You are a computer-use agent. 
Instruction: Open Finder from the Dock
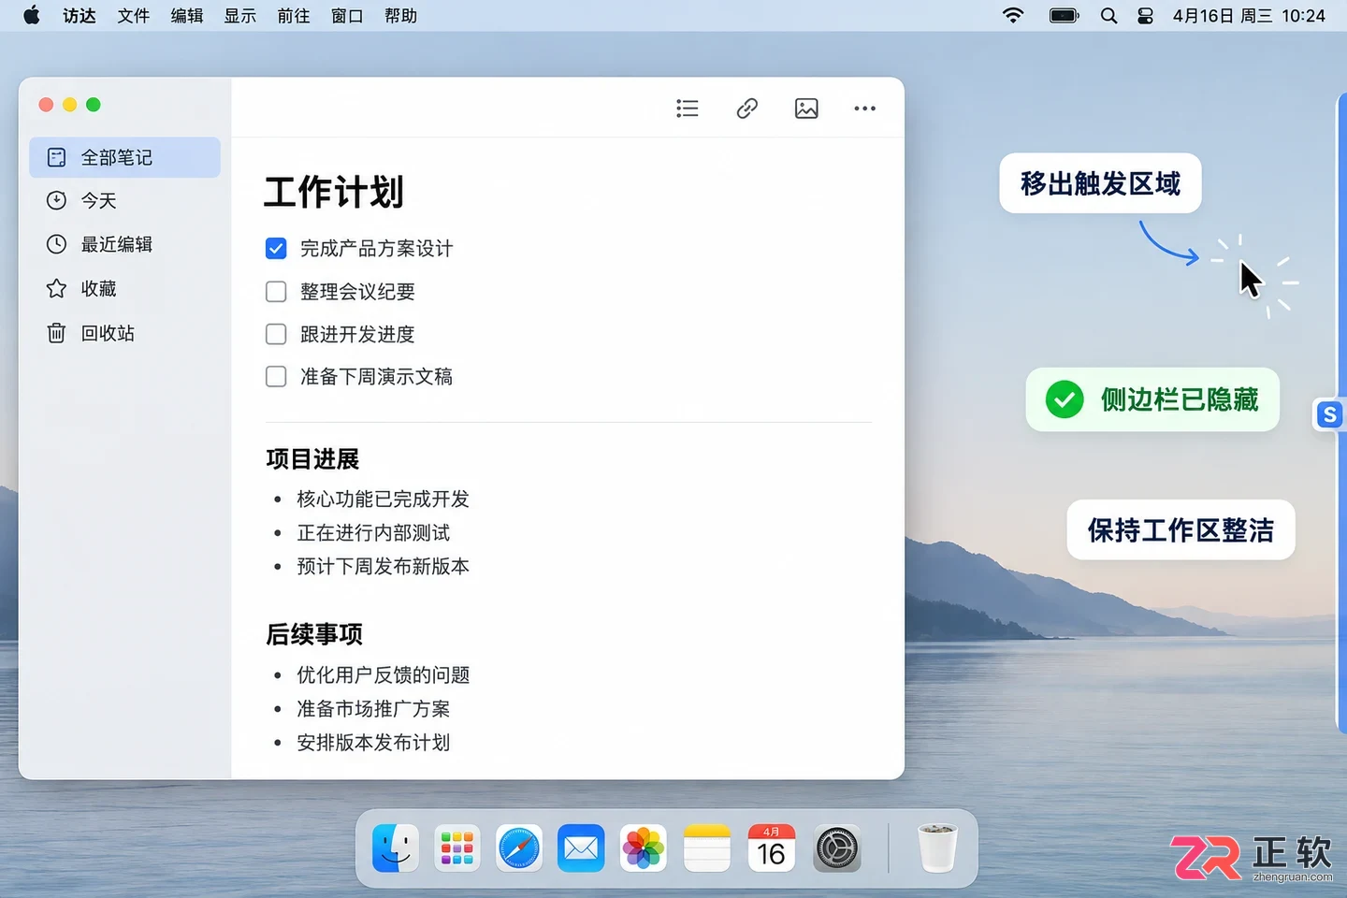(396, 848)
